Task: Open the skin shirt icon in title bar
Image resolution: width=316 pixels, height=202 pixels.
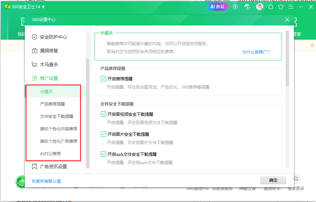Action: 281,7
